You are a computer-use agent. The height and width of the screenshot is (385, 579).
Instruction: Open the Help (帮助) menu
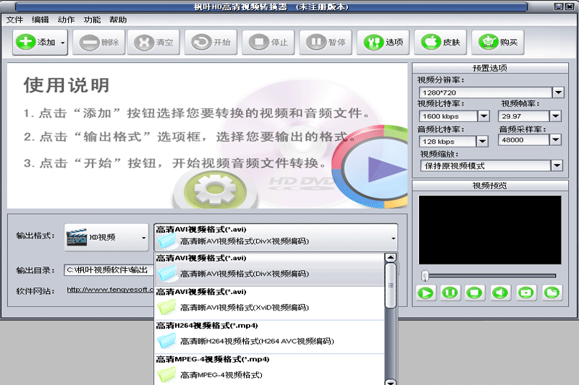click(118, 20)
